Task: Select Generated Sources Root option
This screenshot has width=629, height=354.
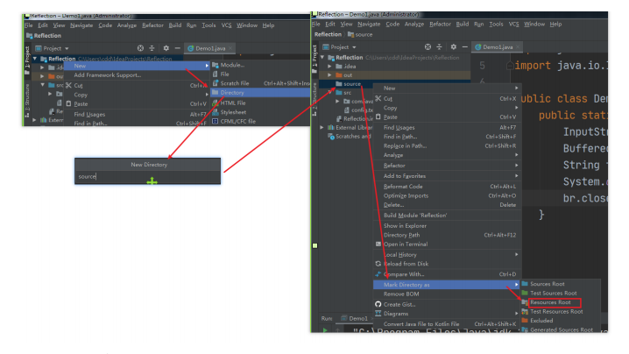Action: (561, 329)
